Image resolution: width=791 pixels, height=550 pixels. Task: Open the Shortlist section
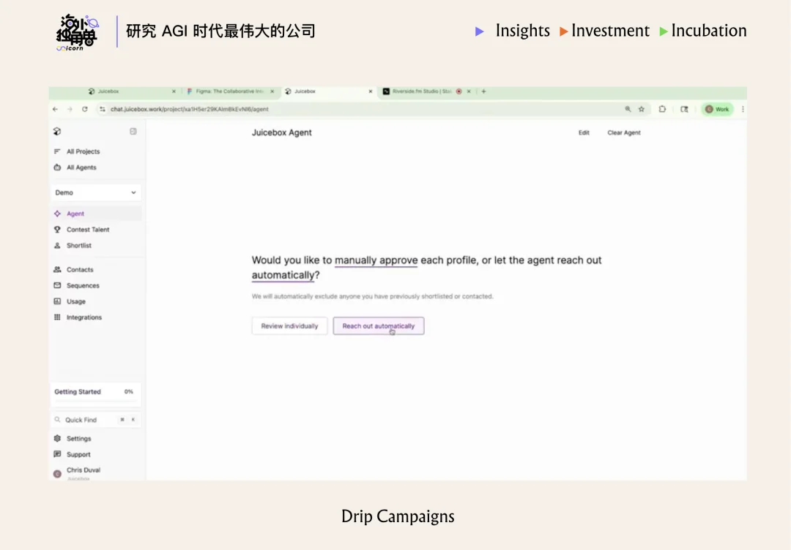(78, 245)
